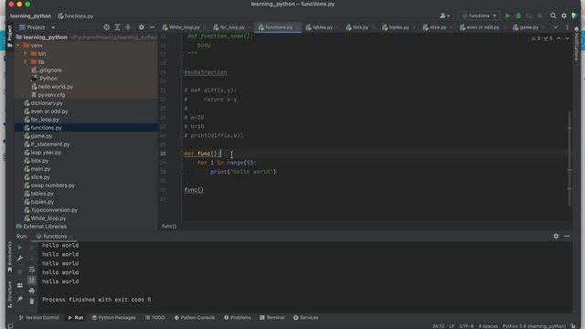
Task: Expand the lib folder
Action: coord(26,62)
